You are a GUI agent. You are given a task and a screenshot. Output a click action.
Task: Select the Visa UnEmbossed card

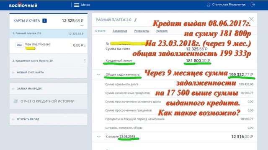click(49, 46)
